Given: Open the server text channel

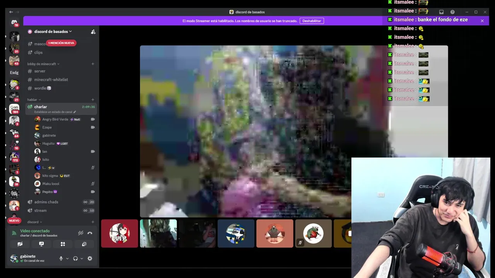Looking at the screenshot, I should [x=61, y=71].
